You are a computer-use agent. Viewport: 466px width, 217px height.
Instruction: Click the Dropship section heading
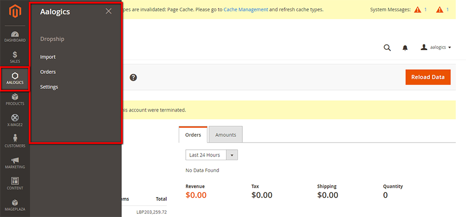click(52, 39)
